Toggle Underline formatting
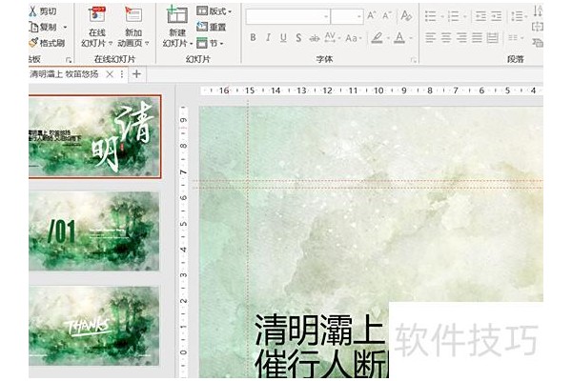 (283, 37)
